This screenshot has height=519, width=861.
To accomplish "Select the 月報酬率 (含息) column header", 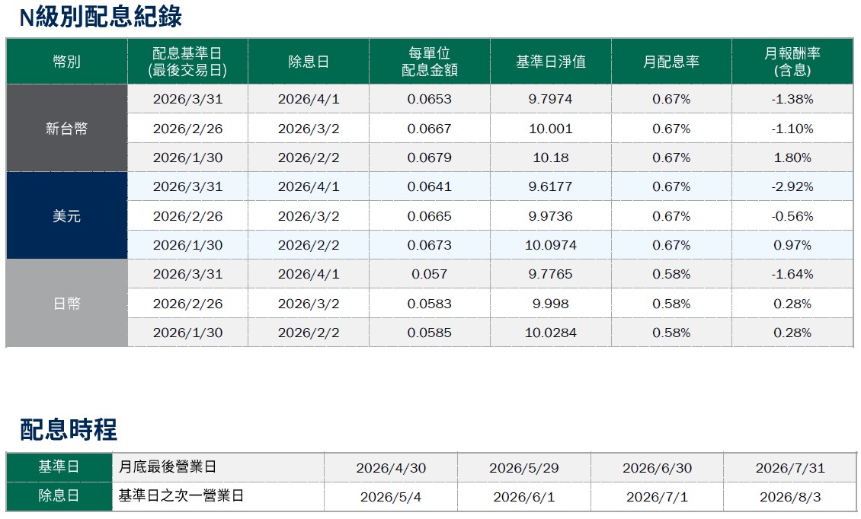I will point(792,62).
